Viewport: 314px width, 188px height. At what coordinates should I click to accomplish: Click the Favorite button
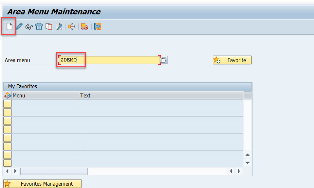[232, 60]
